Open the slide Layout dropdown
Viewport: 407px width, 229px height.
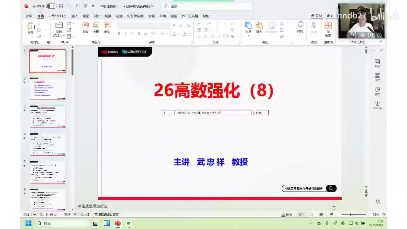(71, 24)
